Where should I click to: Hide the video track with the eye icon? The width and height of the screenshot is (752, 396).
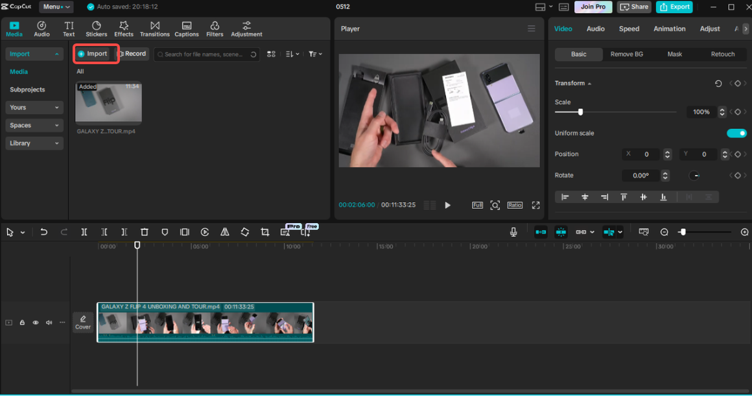[x=36, y=322]
